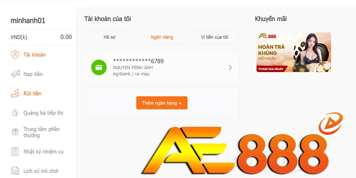The height and width of the screenshot is (178, 356).
Task: Click the Trung tâm phần thưởng gift icon
Action: [15, 132]
